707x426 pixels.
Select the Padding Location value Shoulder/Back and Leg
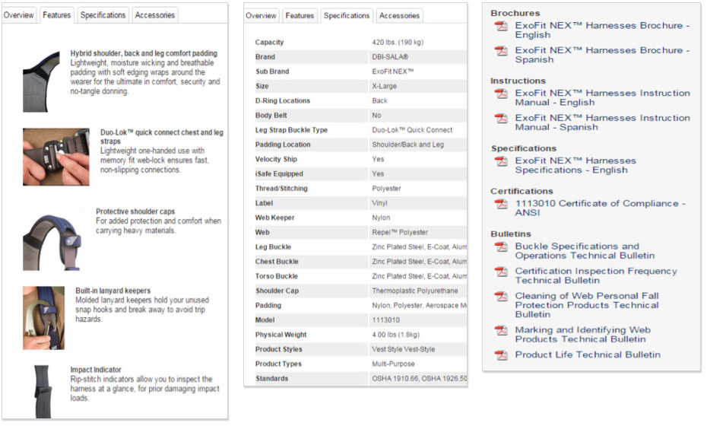tap(407, 145)
